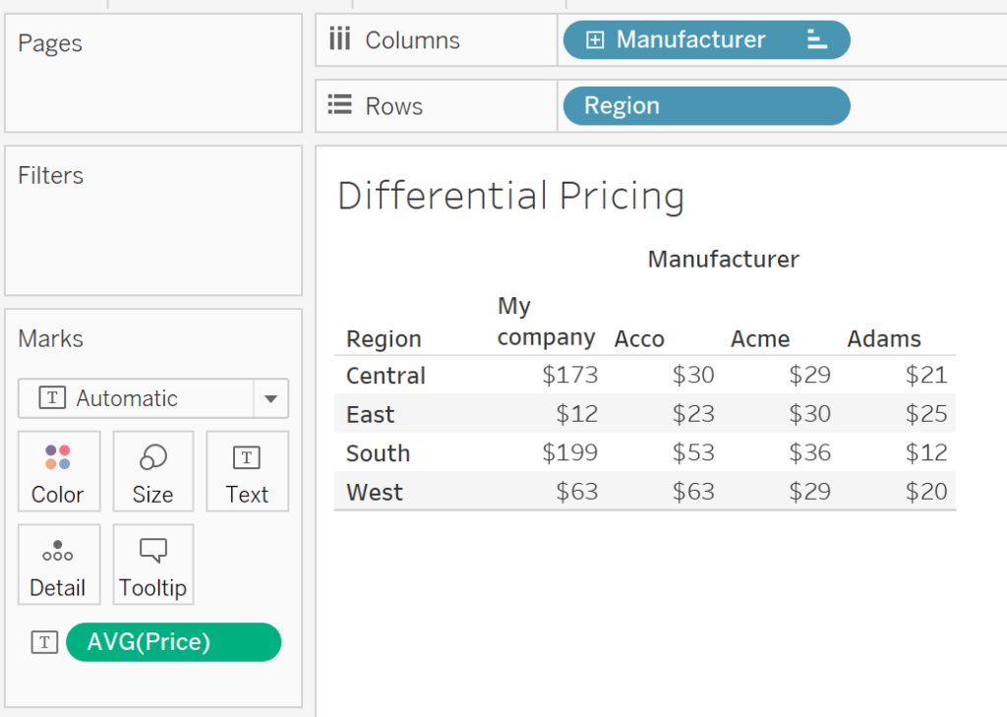1007x717 pixels.
Task: Select the Color button on the Marks card
Action: coord(58,471)
